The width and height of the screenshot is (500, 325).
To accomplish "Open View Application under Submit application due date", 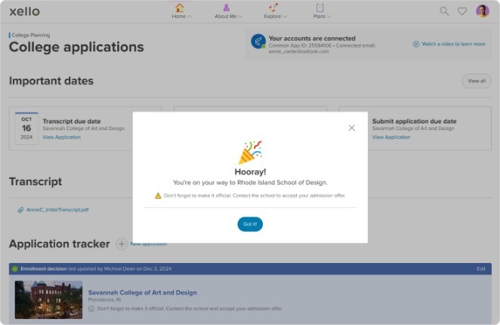I will 391,138.
